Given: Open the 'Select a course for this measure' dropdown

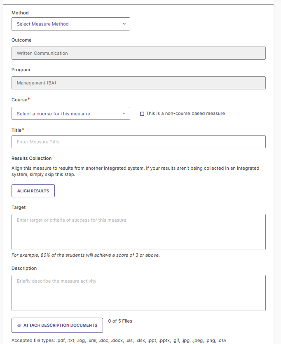Looking at the screenshot, I should pyautogui.click(x=71, y=113).
